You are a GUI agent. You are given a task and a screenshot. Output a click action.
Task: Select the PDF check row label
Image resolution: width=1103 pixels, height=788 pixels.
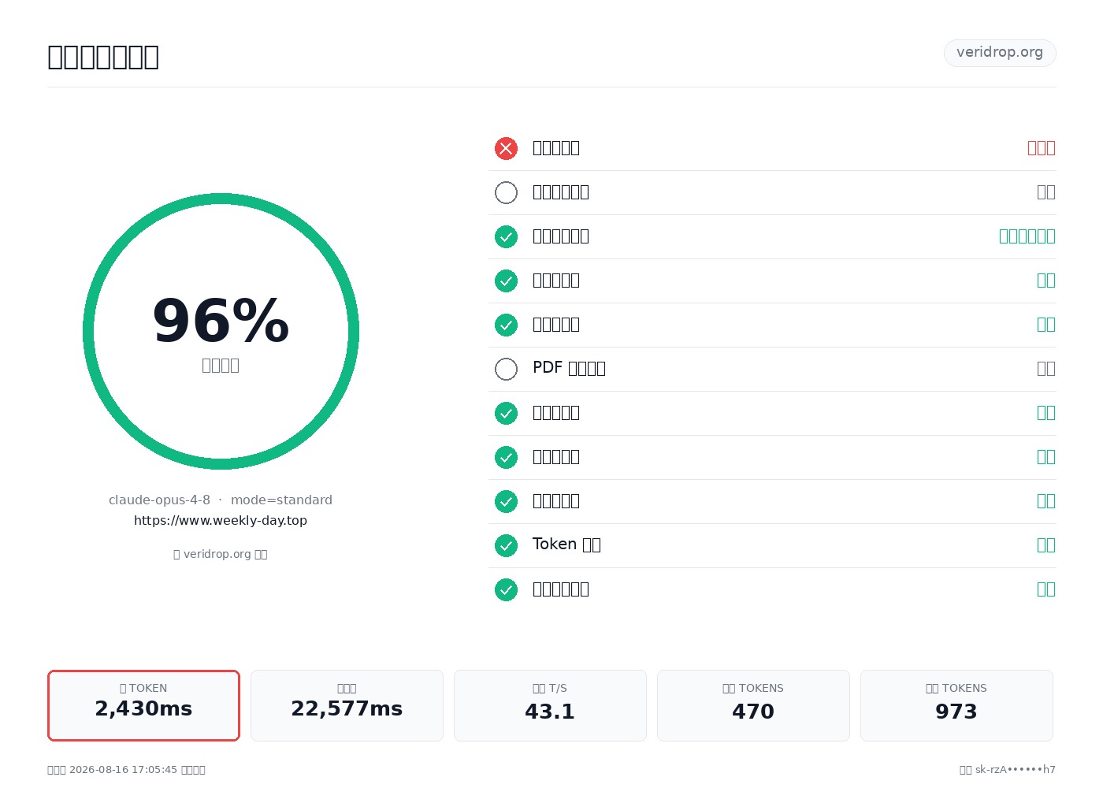point(569,368)
